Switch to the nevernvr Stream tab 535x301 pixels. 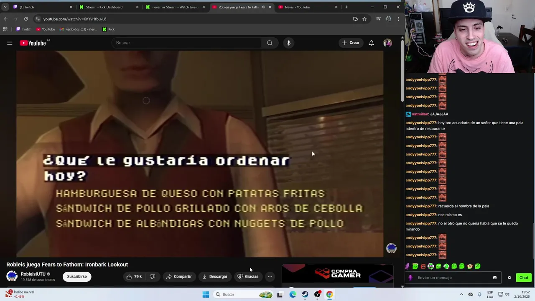point(176,7)
